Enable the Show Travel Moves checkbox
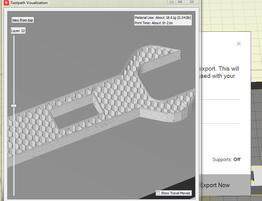The image size is (262, 201). click(158, 193)
